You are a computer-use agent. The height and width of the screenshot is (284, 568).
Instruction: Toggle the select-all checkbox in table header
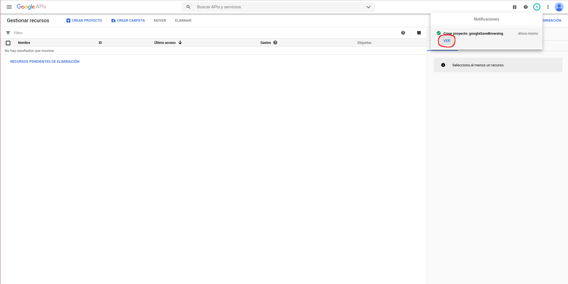(8, 43)
